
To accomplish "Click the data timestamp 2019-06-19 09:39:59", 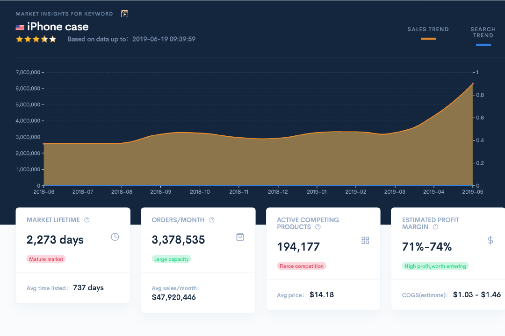I will point(164,39).
